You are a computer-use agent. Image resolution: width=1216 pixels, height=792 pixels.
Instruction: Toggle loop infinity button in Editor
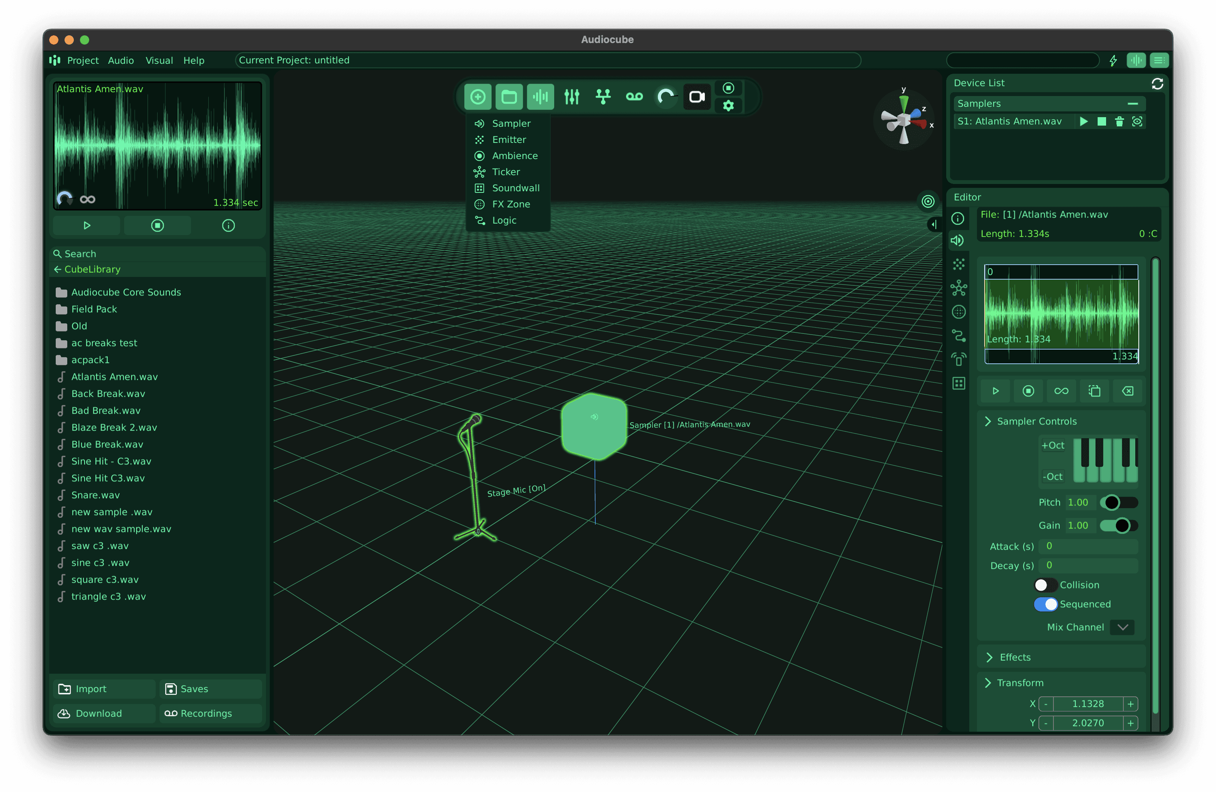[1061, 391]
